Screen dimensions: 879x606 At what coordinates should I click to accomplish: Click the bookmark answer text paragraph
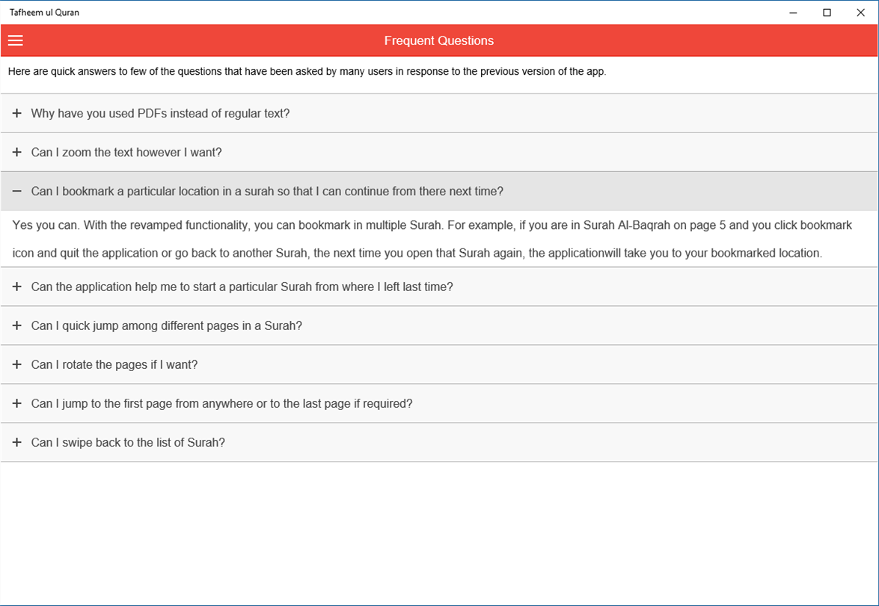pos(432,239)
